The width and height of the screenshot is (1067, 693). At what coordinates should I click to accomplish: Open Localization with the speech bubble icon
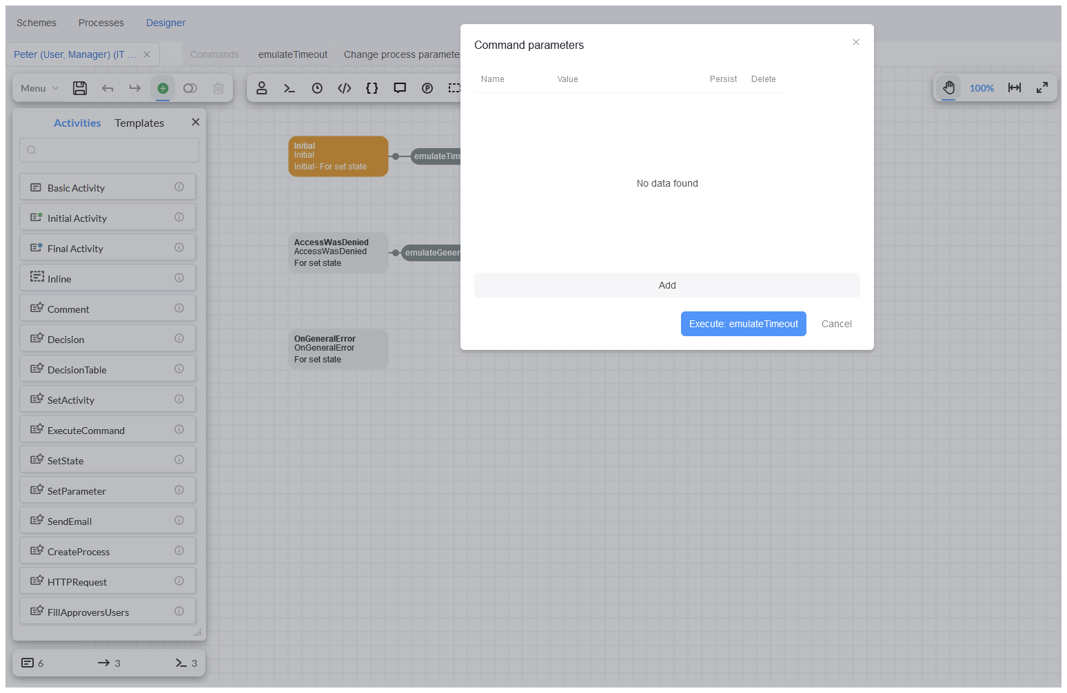tap(400, 88)
